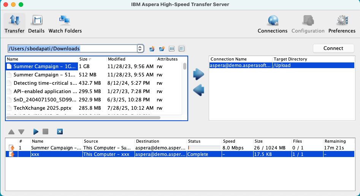This screenshot has height=196, width=360.
Task: Click the Connection Name column header
Action: [x=241, y=59]
